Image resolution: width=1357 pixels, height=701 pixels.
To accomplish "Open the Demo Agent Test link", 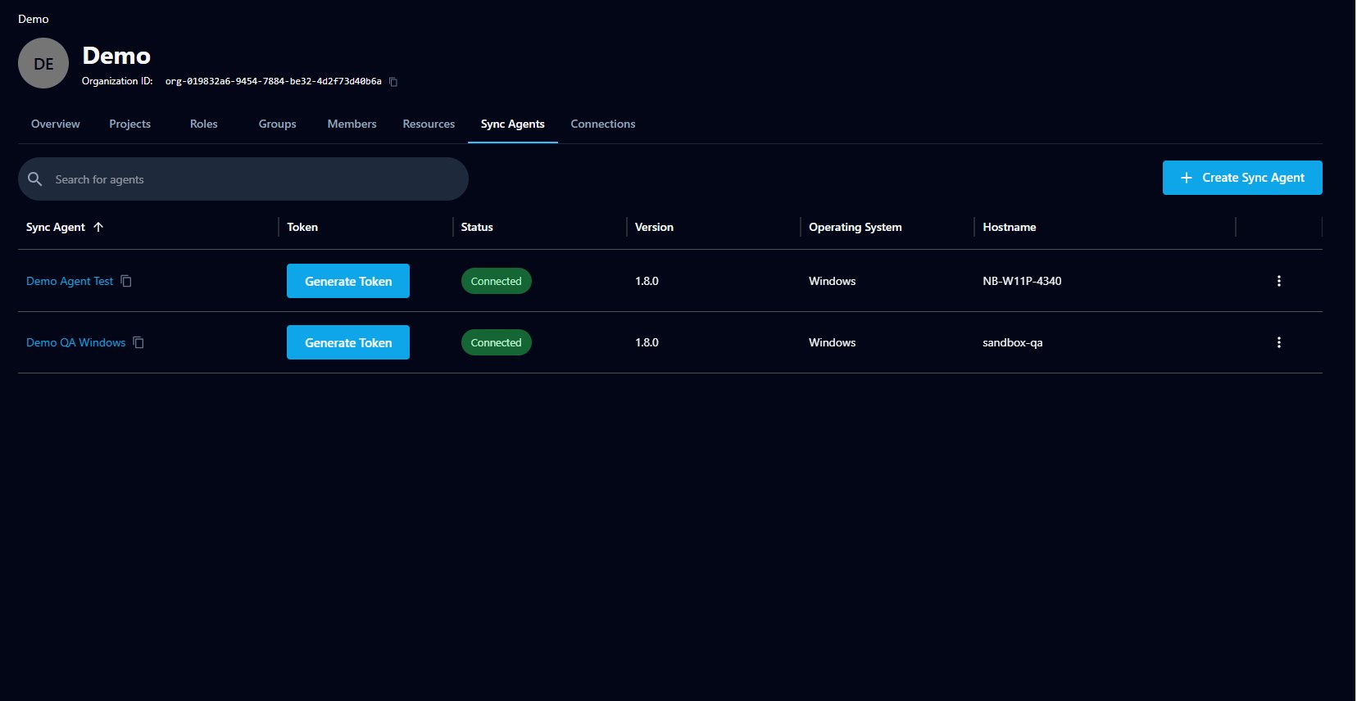I will tap(70, 281).
